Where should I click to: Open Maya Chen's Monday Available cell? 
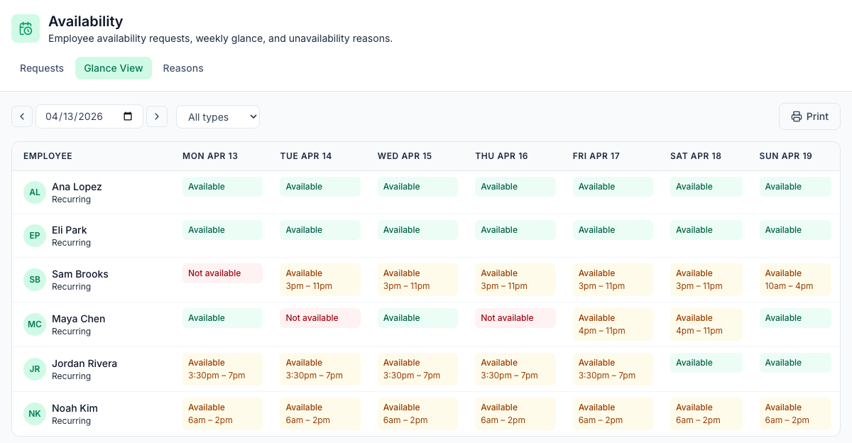click(x=222, y=318)
